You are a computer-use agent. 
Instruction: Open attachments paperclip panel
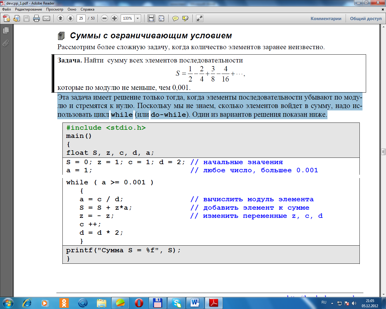click(x=6, y=43)
